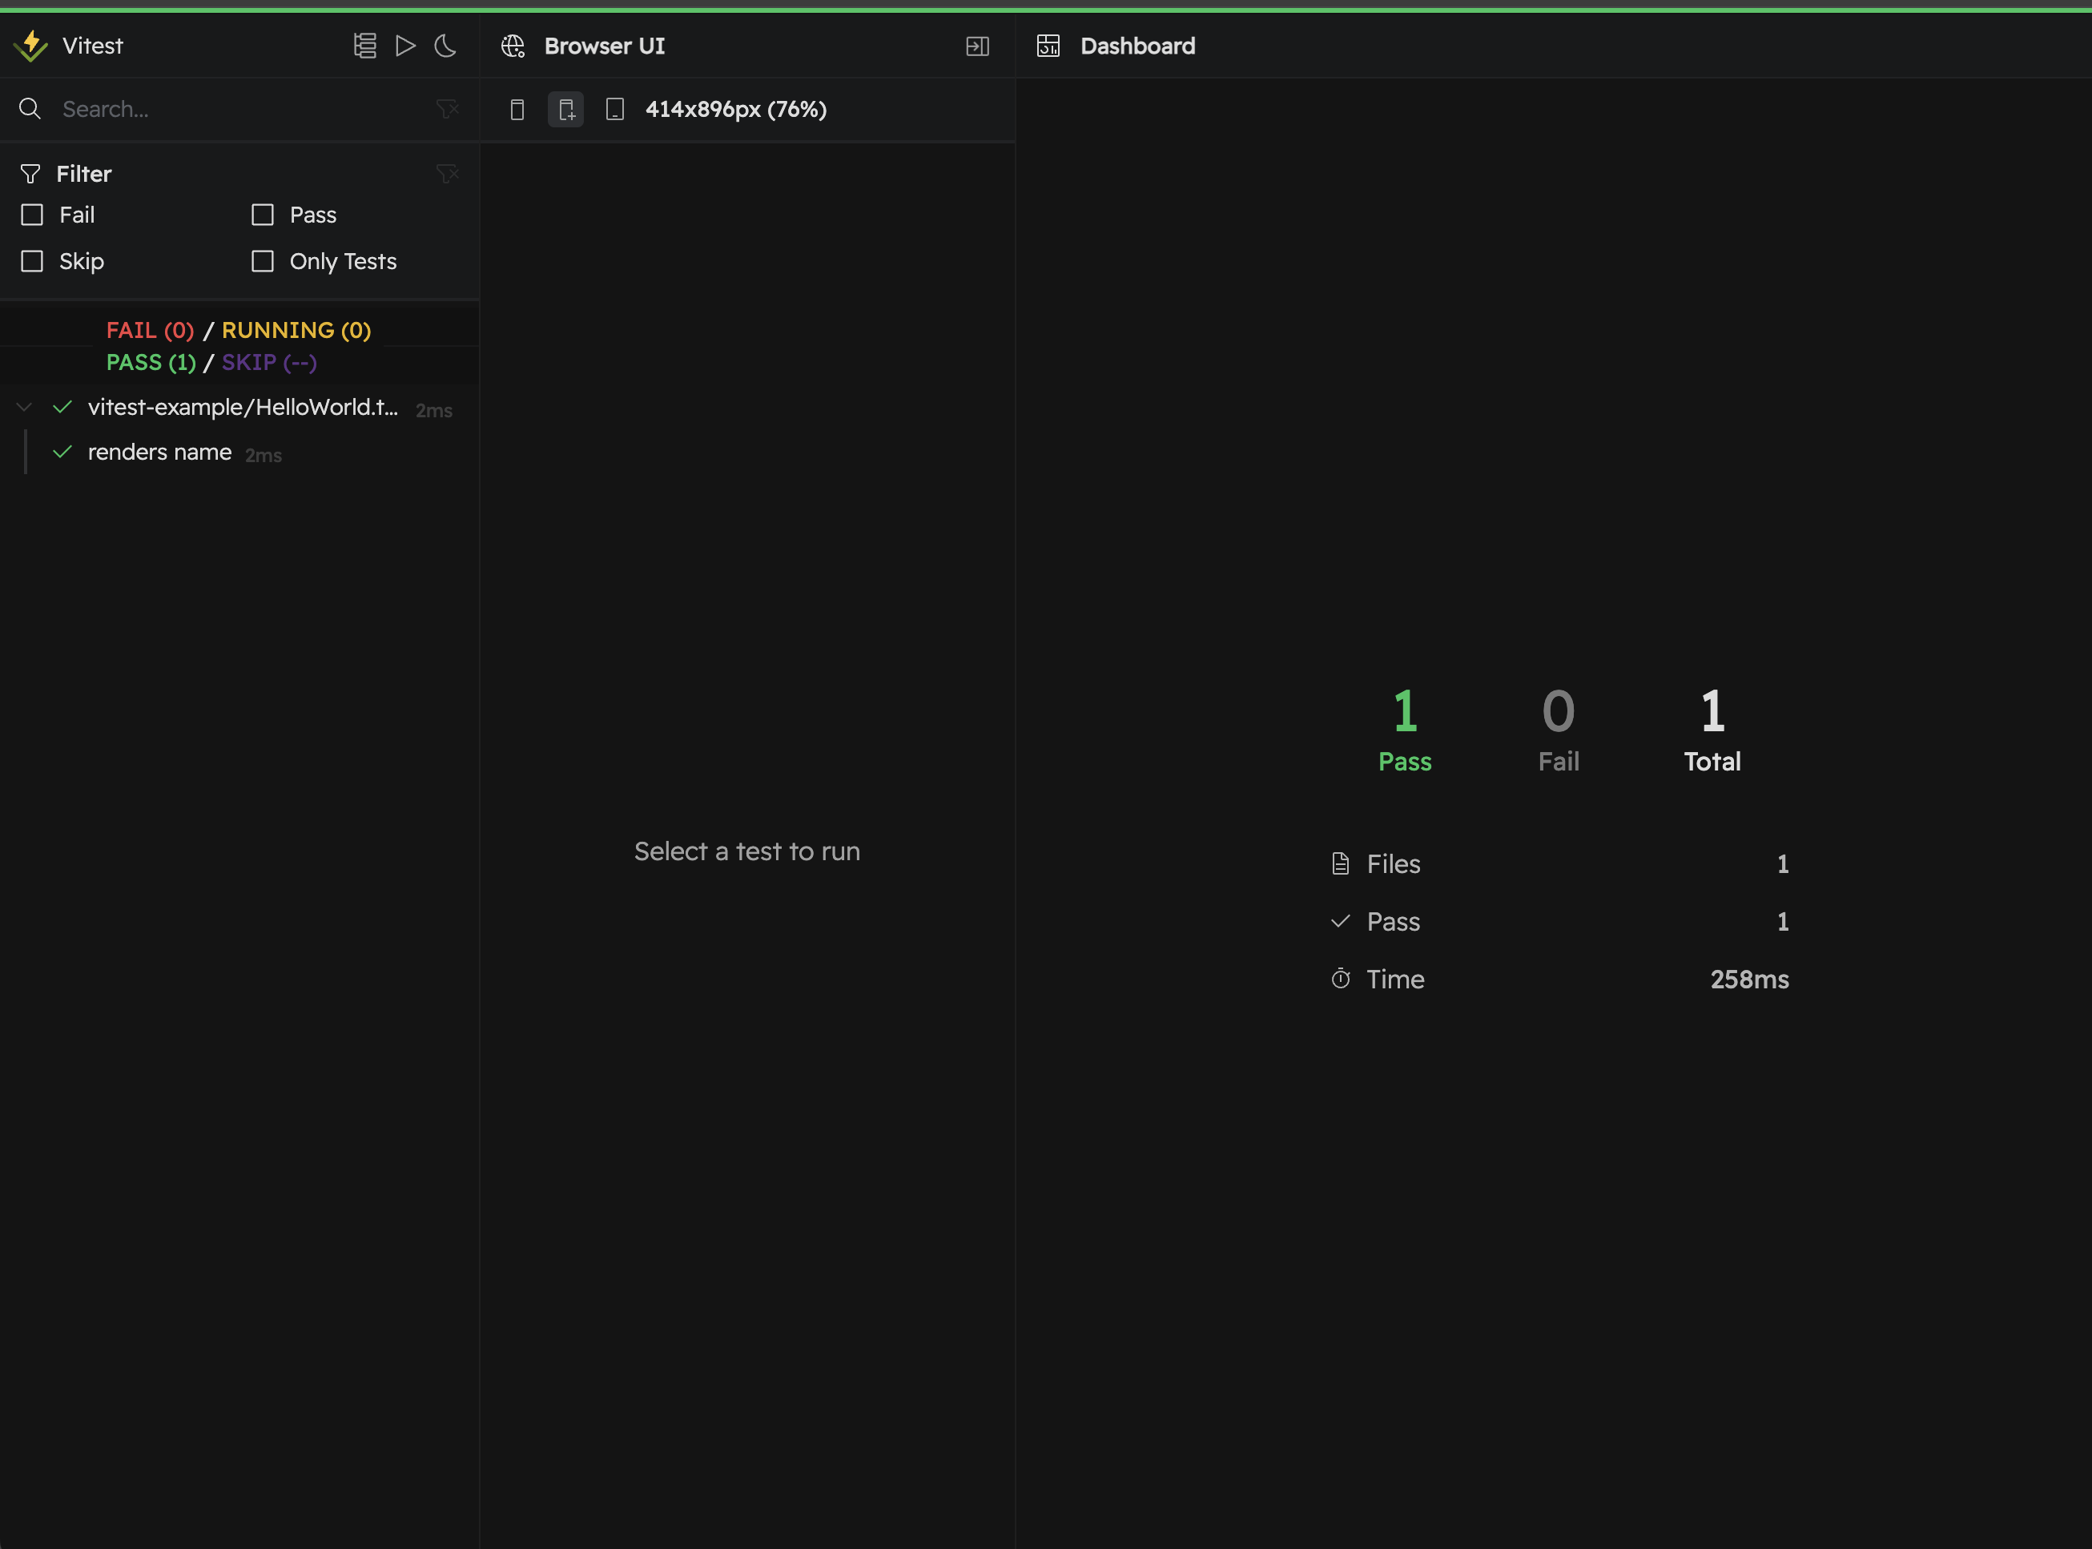2092x1549 pixels.
Task: Collapse the HelloWorld test file chevron
Action: (24, 407)
